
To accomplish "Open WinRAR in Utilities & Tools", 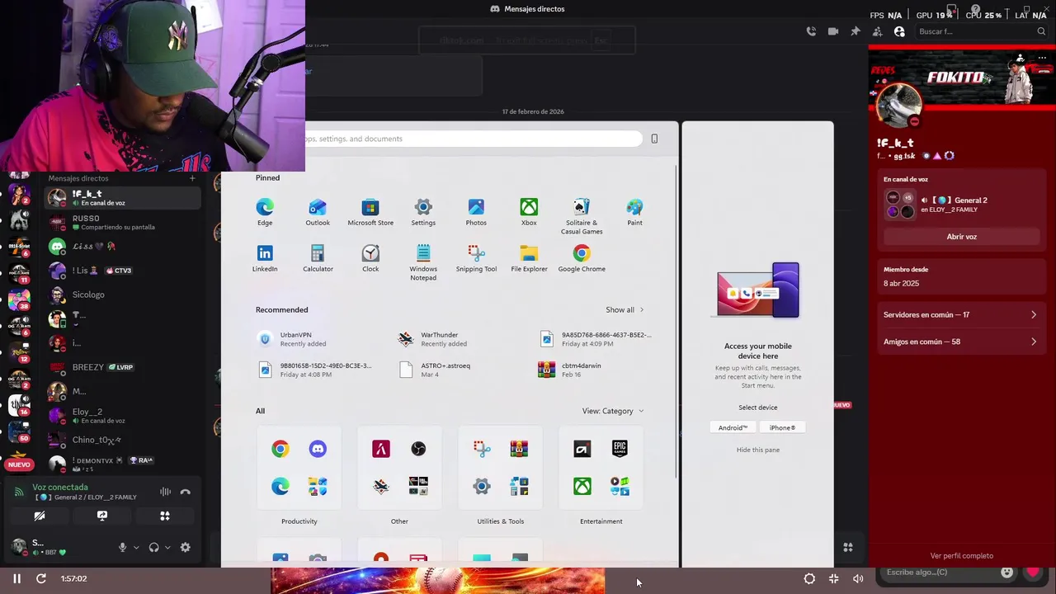I will click(519, 449).
